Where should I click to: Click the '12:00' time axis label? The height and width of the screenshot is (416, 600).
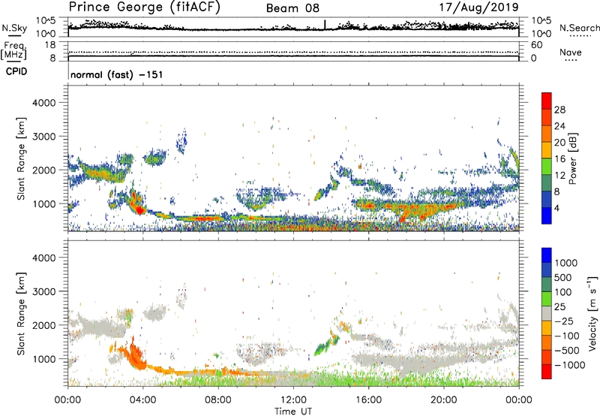click(293, 400)
